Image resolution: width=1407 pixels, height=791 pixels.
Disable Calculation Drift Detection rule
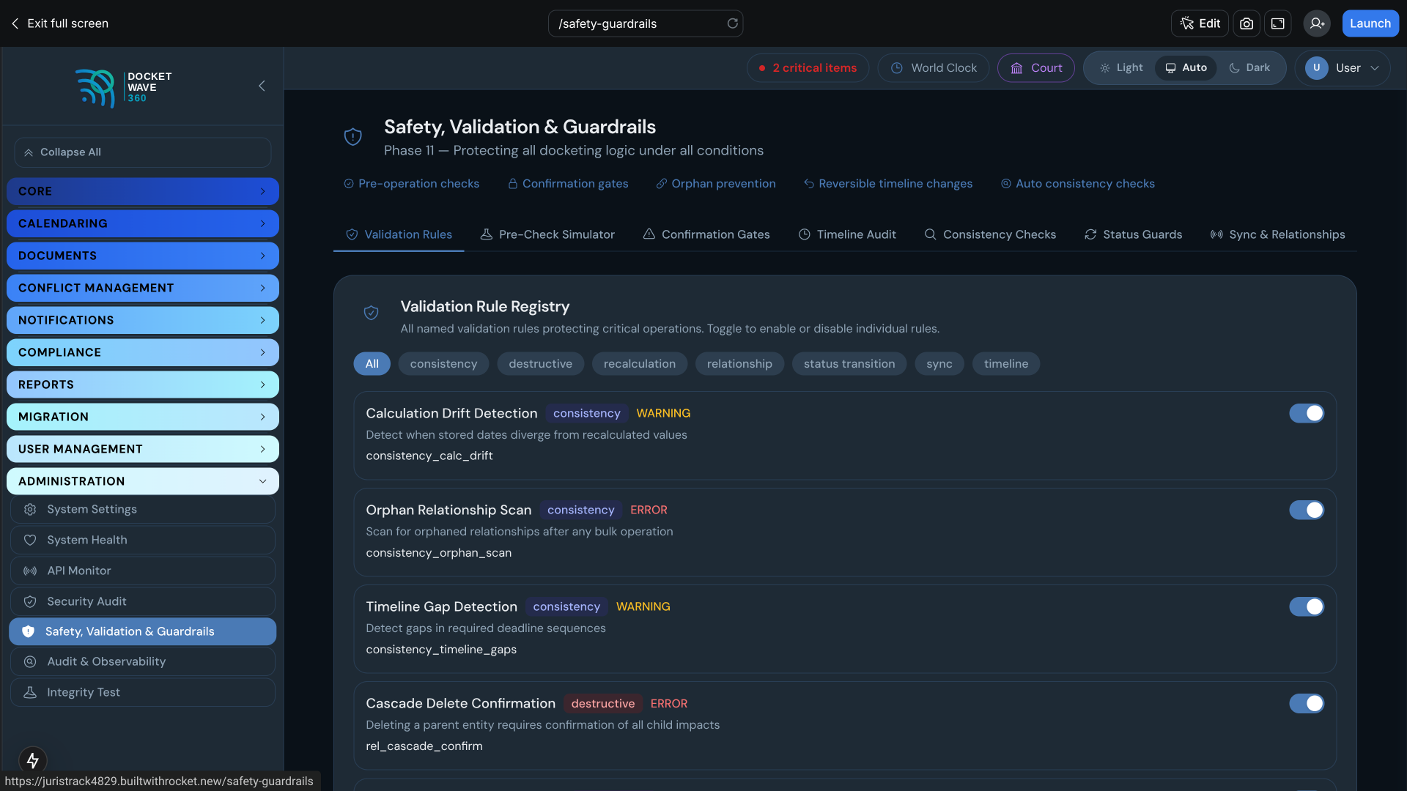pos(1307,413)
